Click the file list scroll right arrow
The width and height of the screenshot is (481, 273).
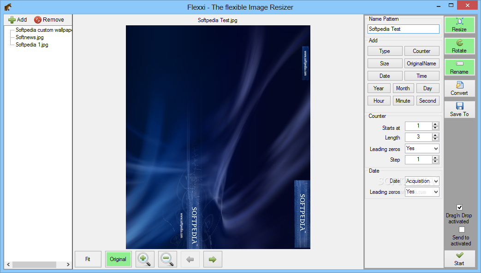(x=68, y=264)
